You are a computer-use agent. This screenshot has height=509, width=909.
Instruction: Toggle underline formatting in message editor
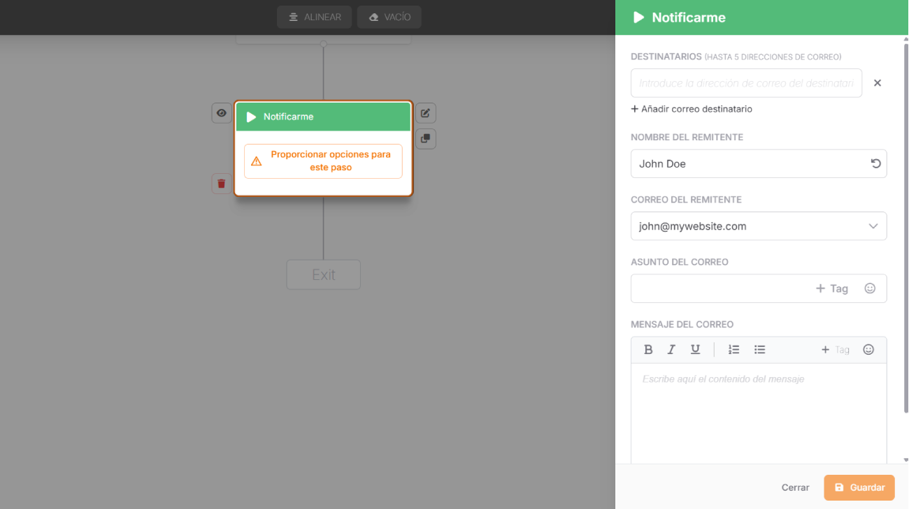[695, 350]
